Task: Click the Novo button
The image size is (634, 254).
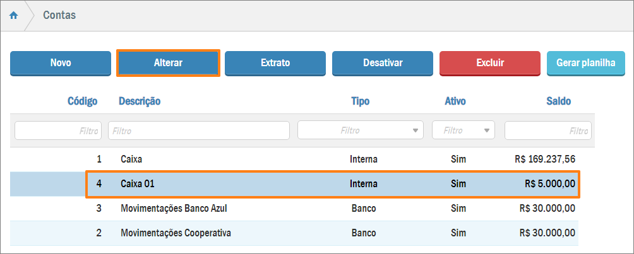Action: (61, 63)
